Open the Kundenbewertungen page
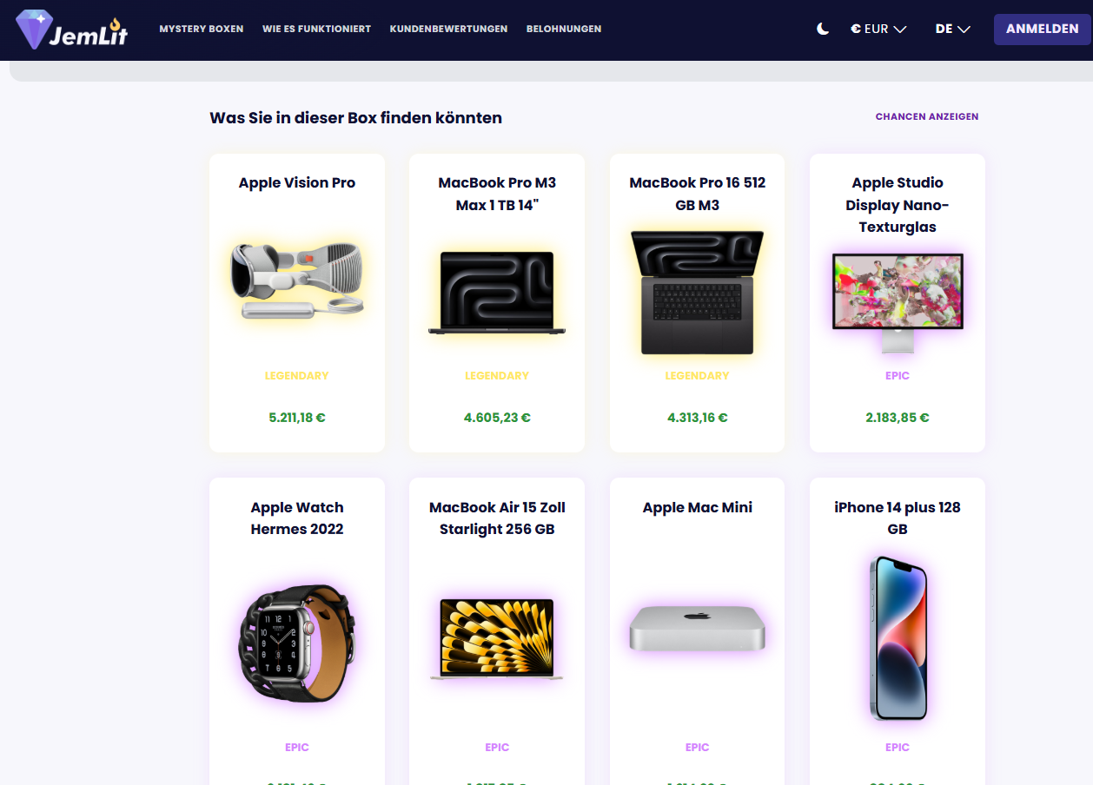This screenshot has width=1093, height=785. coord(448,29)
